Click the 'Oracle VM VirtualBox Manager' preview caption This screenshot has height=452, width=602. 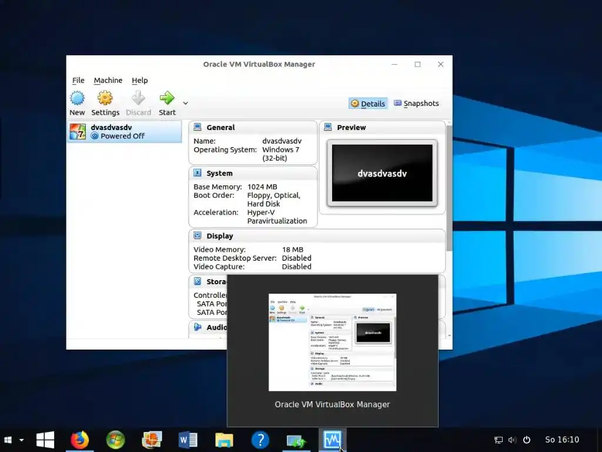(x=333, y=404)
